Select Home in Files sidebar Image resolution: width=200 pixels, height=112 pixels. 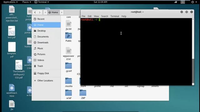coord(46,25)
